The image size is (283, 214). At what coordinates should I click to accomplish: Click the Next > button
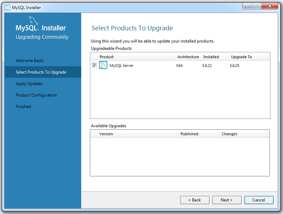(227, 200)
